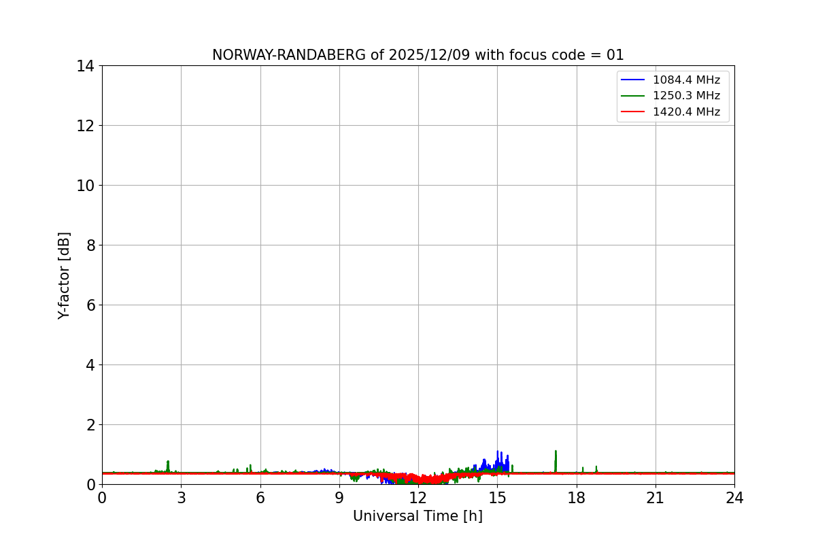Click x-axis tick label 3

click(181, 498)
